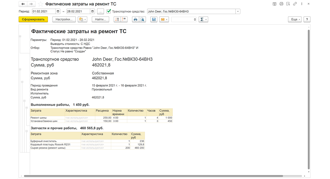Open the period selection ellipsis button
This screenshot has width=330, height=179.
tap(101, 12)
